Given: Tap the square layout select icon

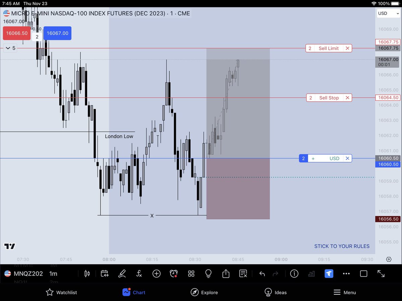Looking at the screenshot, I should 363,274.
